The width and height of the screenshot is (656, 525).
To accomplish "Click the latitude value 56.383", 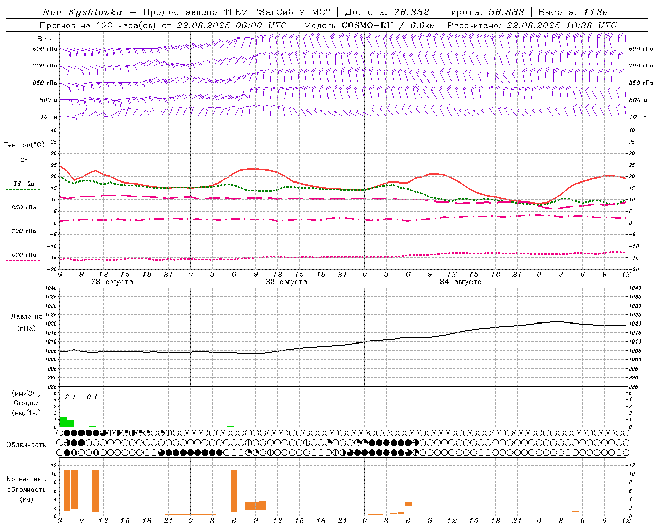I will coord(506,12).
